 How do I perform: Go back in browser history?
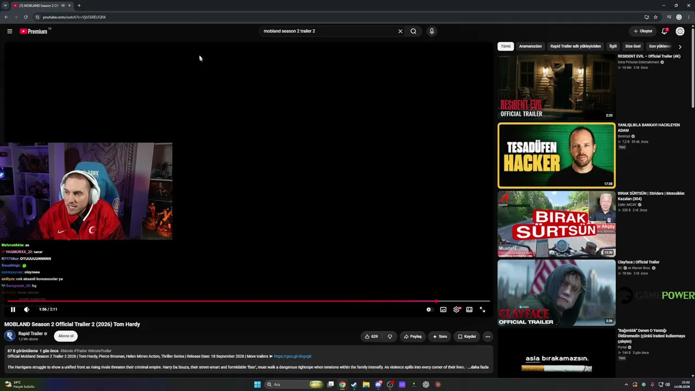pos(6,17)
